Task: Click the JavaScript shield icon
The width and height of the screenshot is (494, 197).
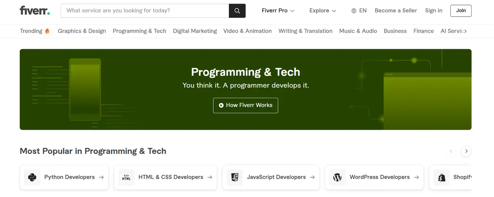Action: click(x=235, y=177)
